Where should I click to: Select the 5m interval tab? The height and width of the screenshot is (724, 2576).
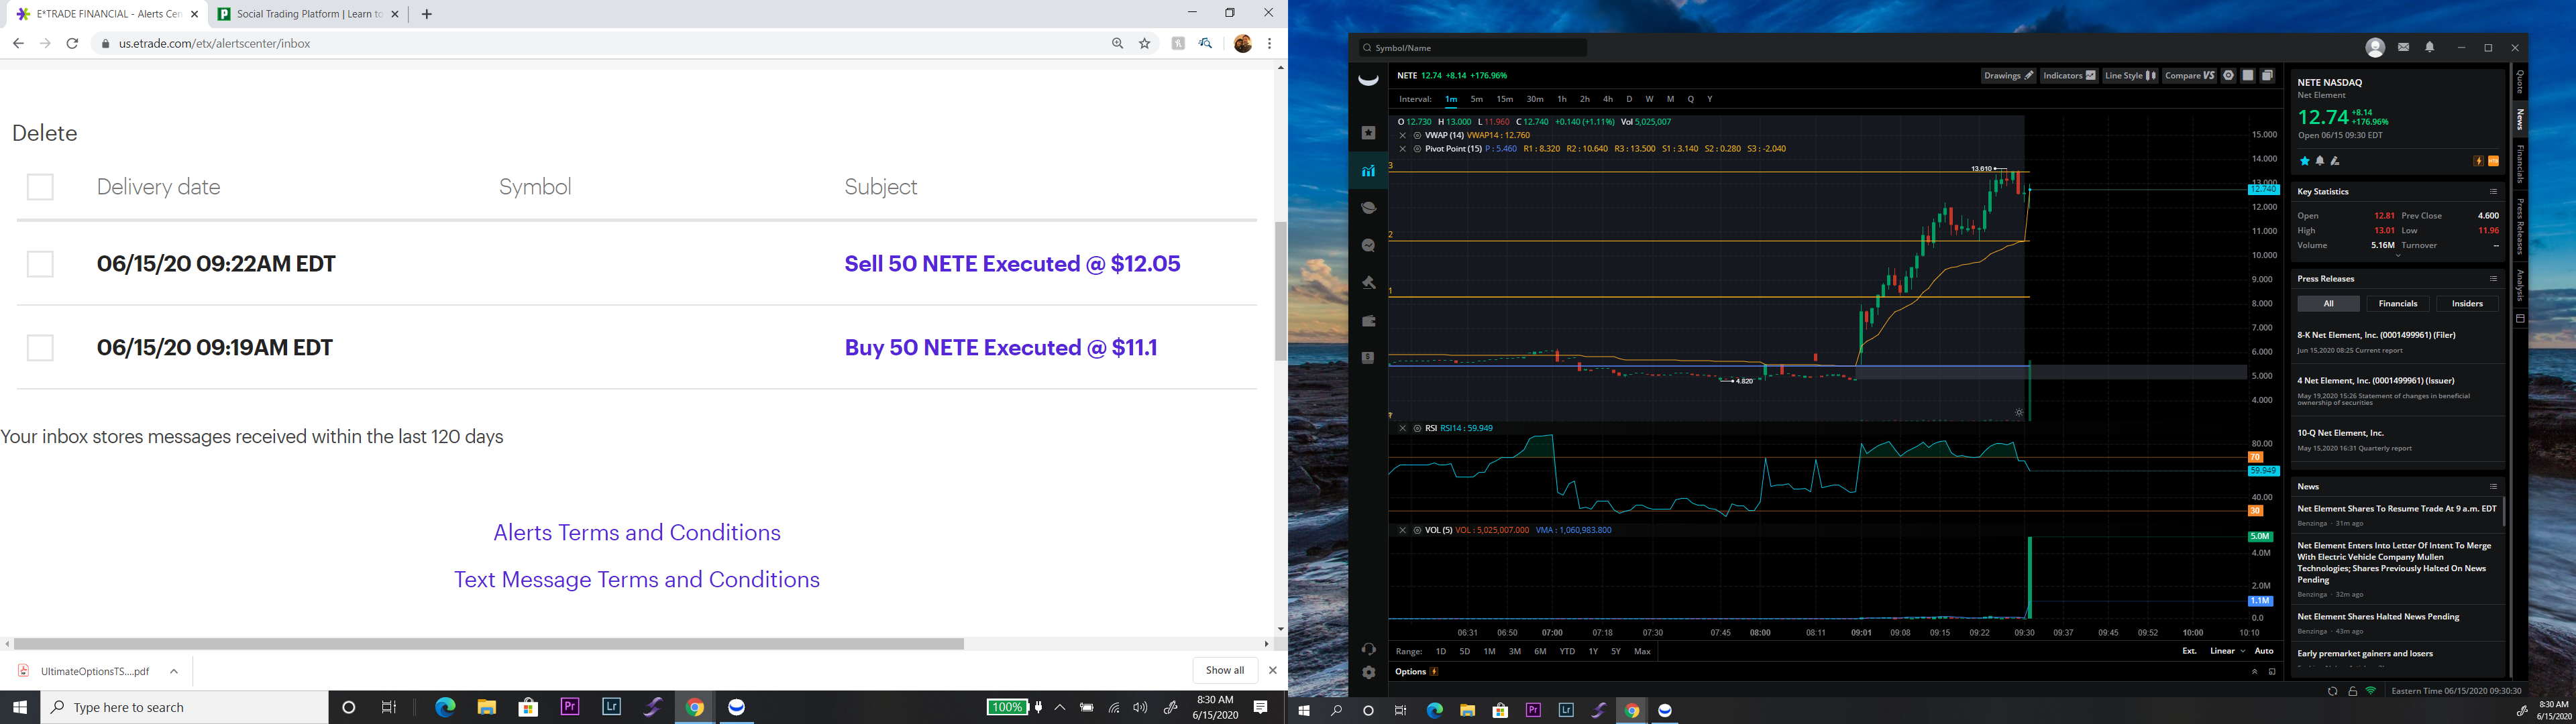[1476, 99]
